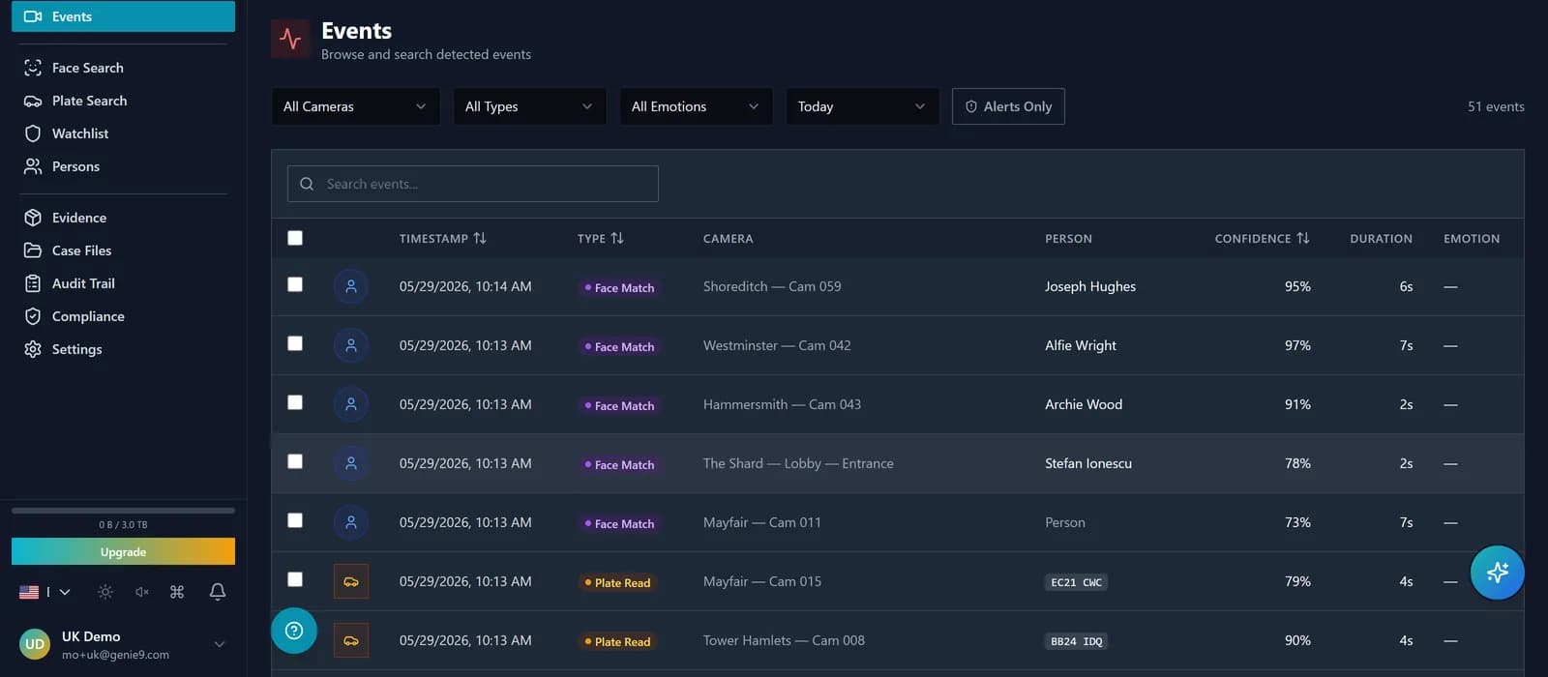Open the Today date range dropdown
The image size is (1548, 677).
pos(862,106)
